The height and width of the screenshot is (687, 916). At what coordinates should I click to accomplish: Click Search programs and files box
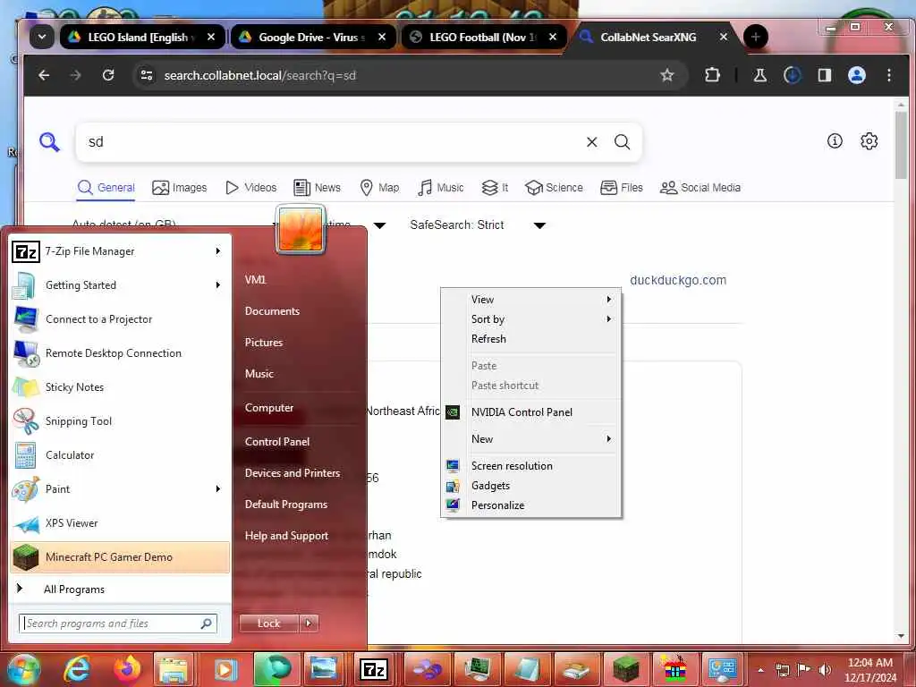coord(118,623)
